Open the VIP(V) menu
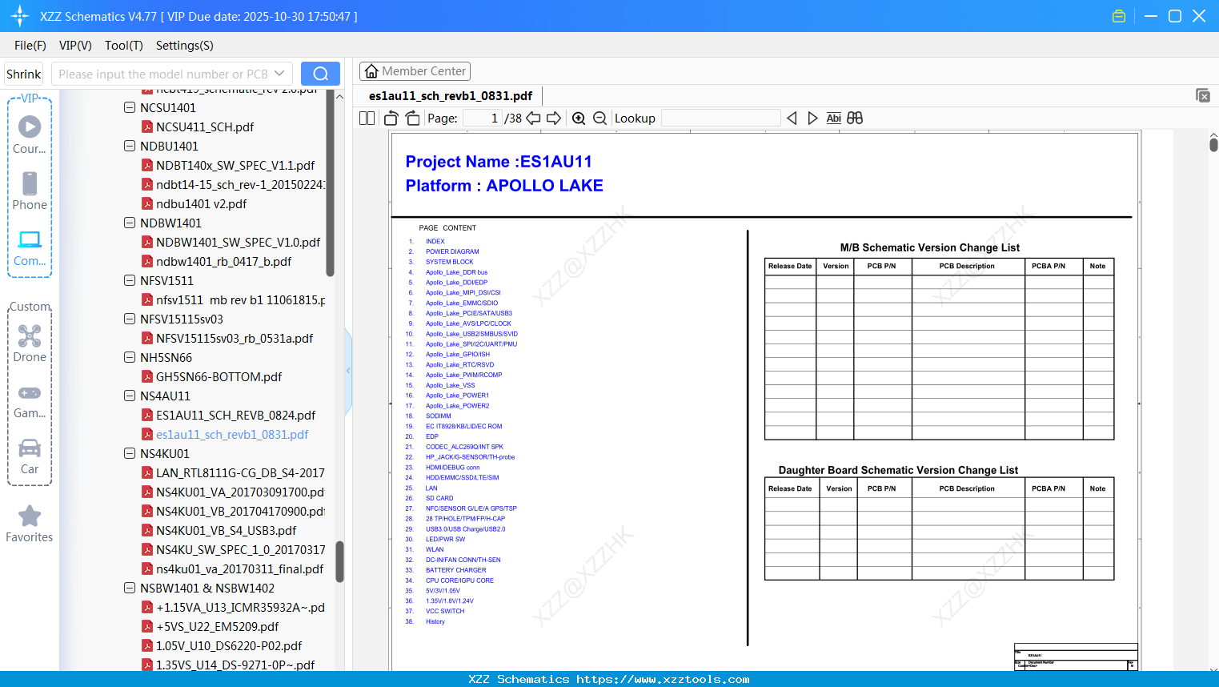1219x687 pixels. click(75, 46)
